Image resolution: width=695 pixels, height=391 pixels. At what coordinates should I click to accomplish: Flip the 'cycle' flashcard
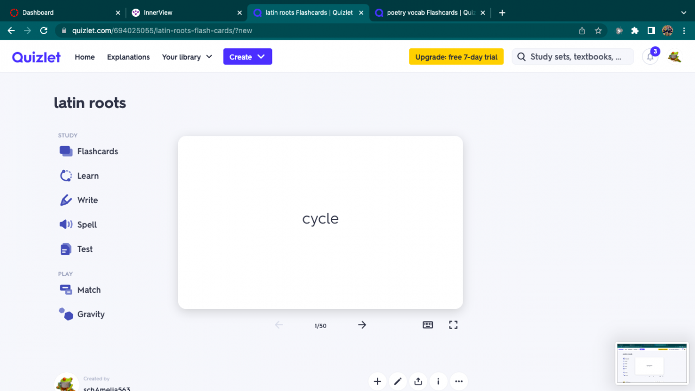(x=320, y=223)
